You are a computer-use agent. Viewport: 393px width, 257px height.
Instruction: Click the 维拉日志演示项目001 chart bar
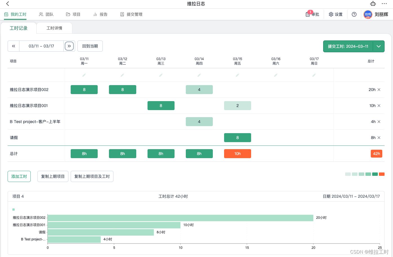pos(114,225)
